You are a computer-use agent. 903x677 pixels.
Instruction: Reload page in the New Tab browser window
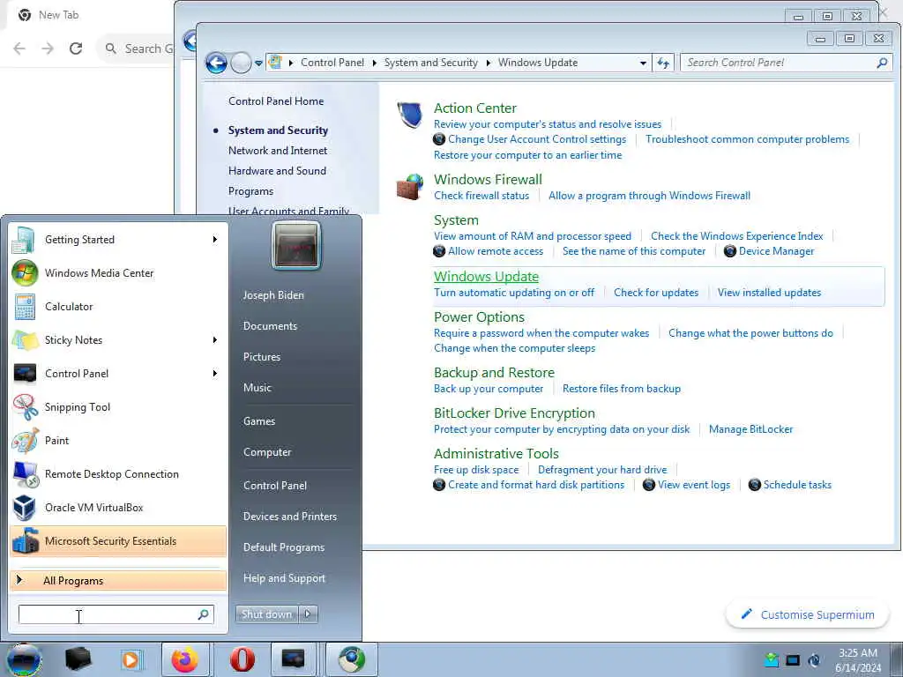coord(76,48)
